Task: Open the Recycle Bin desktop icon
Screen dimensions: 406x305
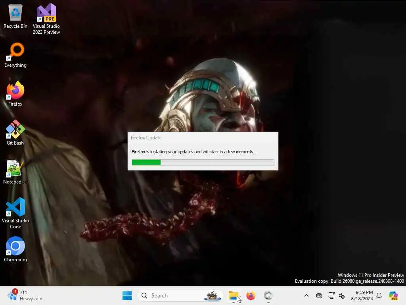Action: pos(15,16)
